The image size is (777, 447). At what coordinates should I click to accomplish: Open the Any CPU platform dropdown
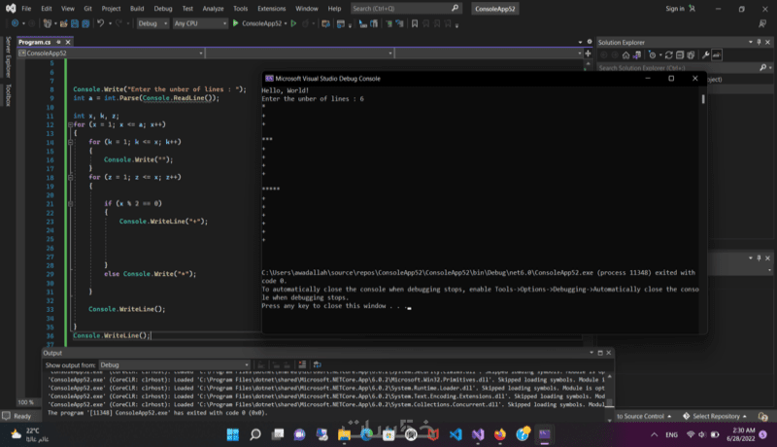pos(200,23)
